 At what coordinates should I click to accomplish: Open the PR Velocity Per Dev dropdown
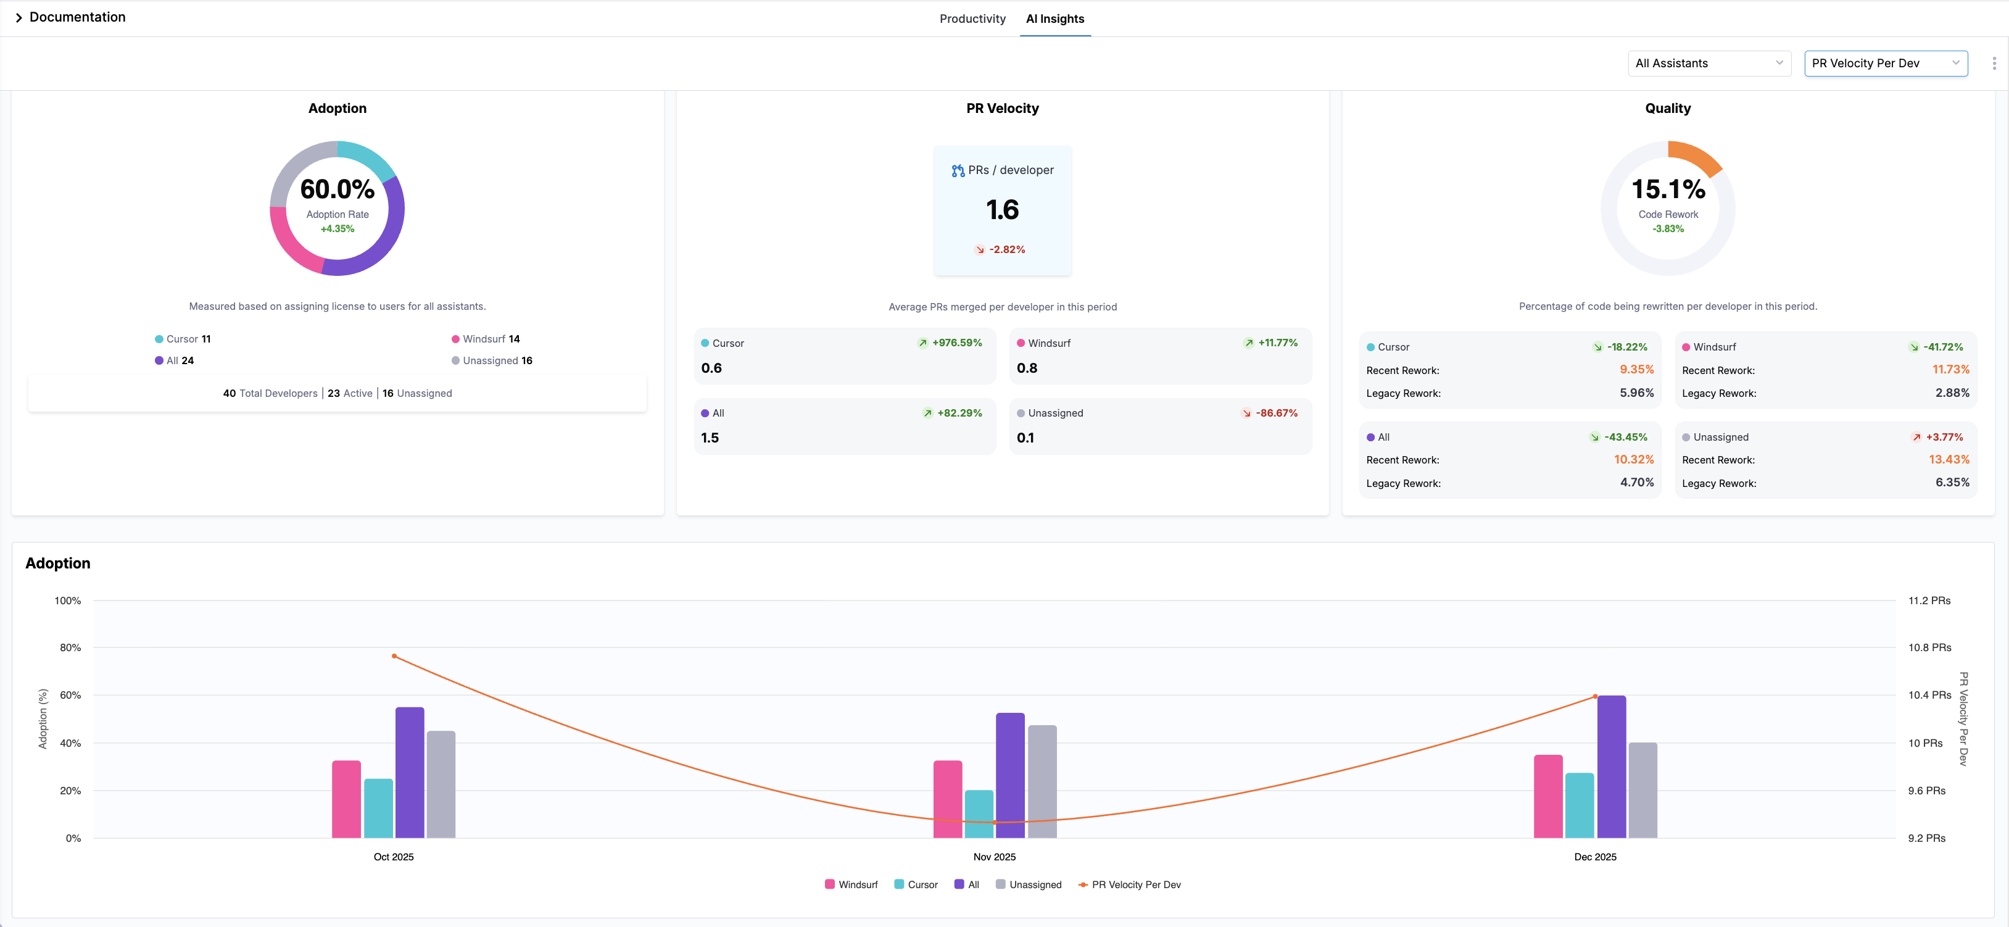(1885, 63)
